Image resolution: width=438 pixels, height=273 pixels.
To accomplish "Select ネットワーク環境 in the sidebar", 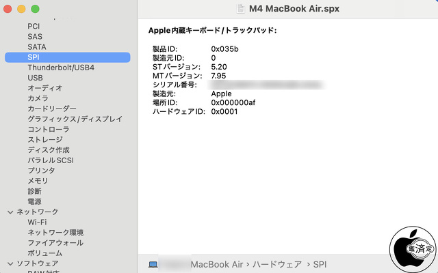I will click(x=55, y=232).
